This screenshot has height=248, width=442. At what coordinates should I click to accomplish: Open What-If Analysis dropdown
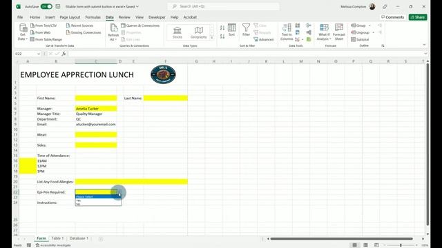pyautogui.click(x=324, y=32)
